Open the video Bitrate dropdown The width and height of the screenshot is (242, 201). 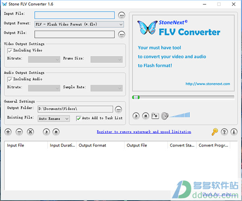tap(44, 60)
